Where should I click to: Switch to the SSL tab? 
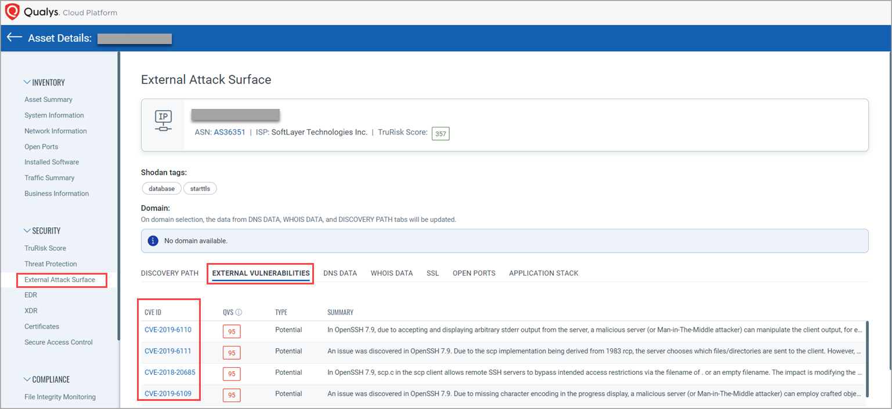point(432,273)
